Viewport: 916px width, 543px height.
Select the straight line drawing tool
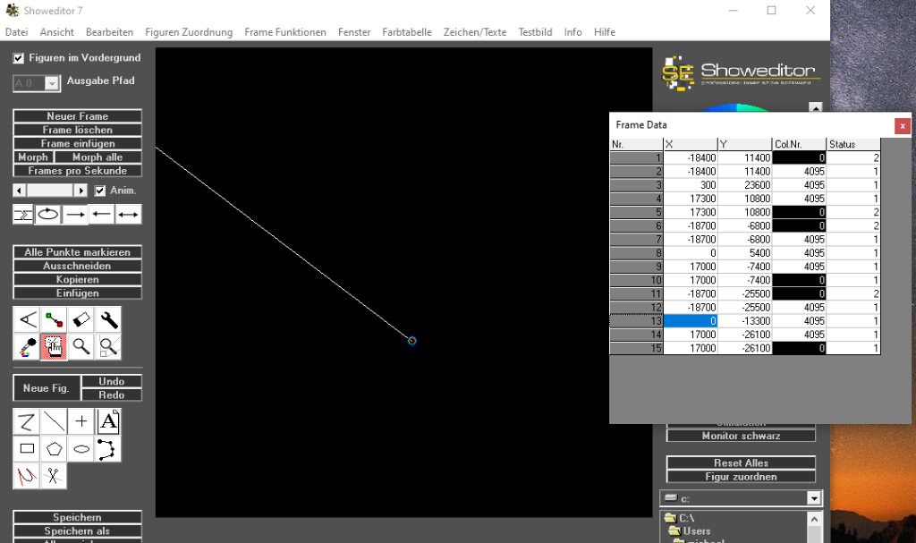pyautogui.click(x=55, y=421)
